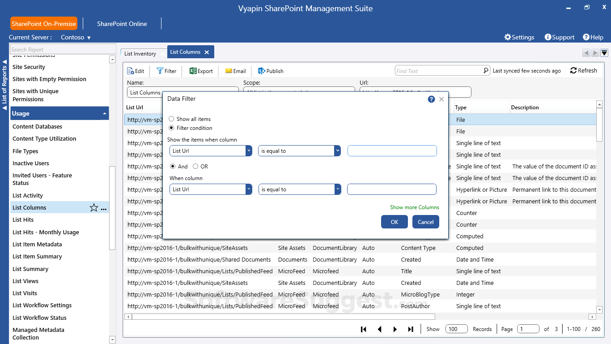Confirm the filter with OK
611x344 pixels.
point(394,222)
